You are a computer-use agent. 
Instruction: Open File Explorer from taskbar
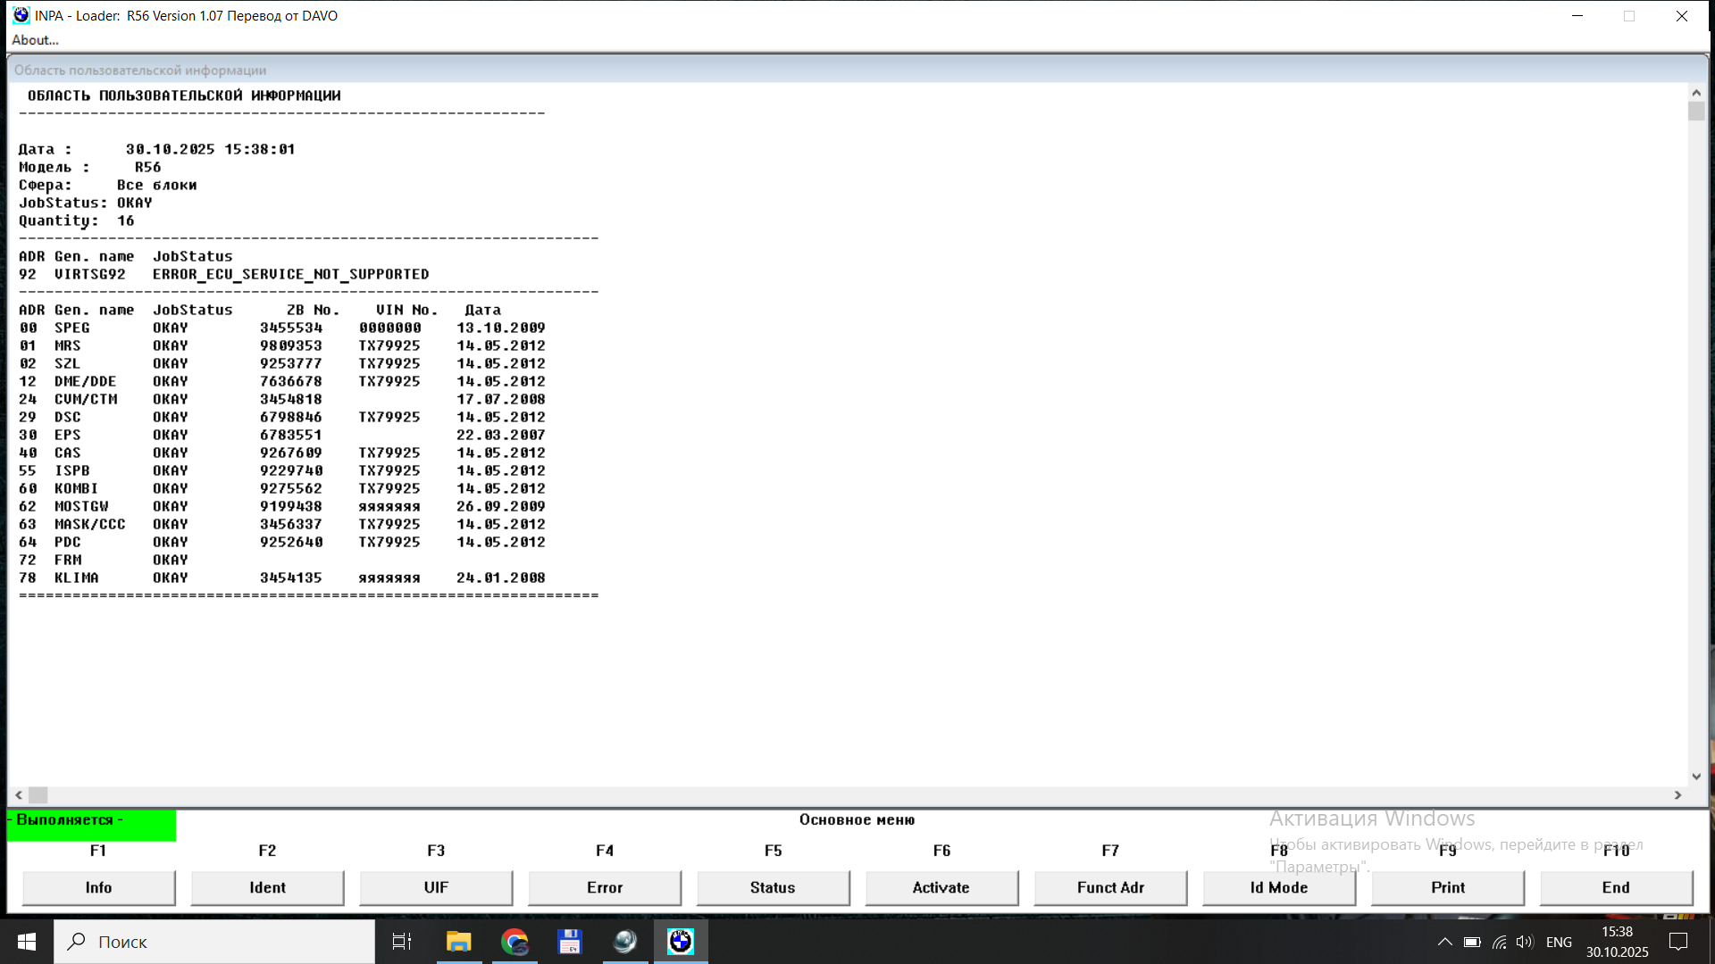tap(458, 942)
